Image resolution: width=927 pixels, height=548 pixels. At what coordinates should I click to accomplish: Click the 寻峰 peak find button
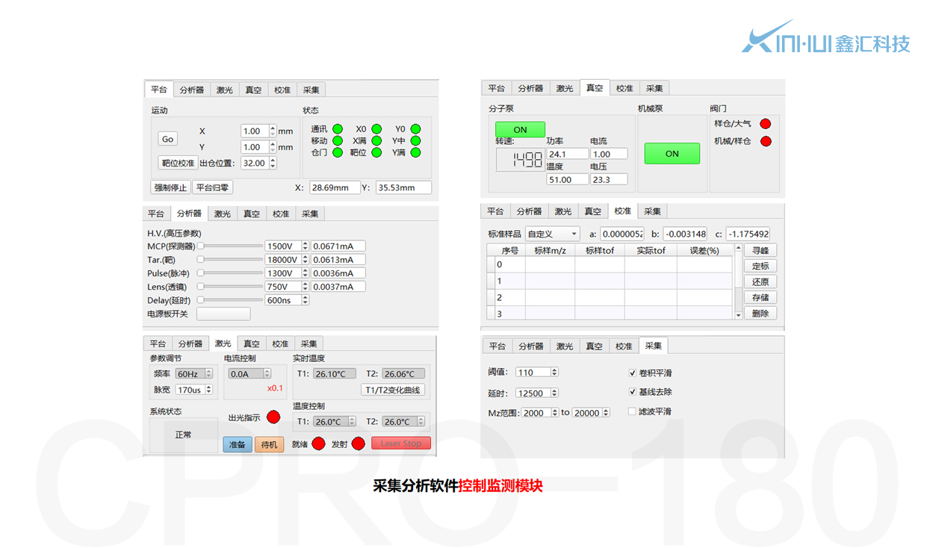pyautogui.click(x=760, y=250)
